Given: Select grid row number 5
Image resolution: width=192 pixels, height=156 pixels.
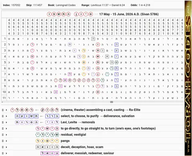Looking at the screenshot, I should pos(4,62).
